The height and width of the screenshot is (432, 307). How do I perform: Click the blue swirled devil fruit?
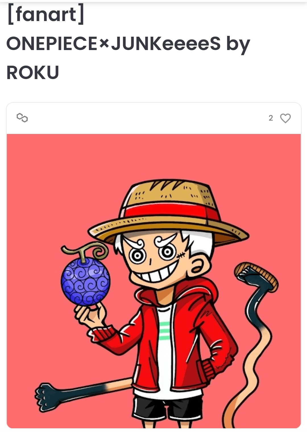coord(86,281)
